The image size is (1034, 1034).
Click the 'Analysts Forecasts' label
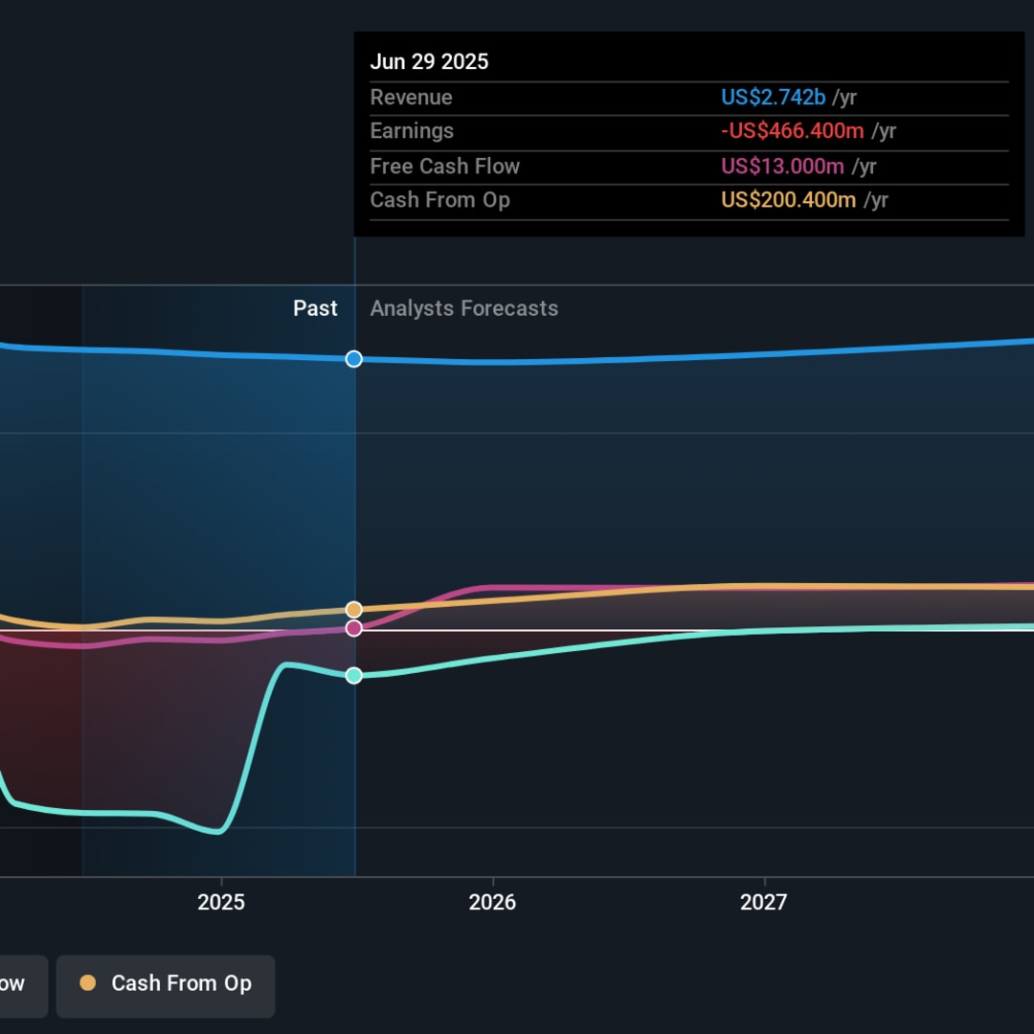click(464, 308)
